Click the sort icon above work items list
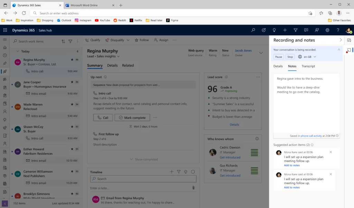The image size is (354, 208). 63,41
